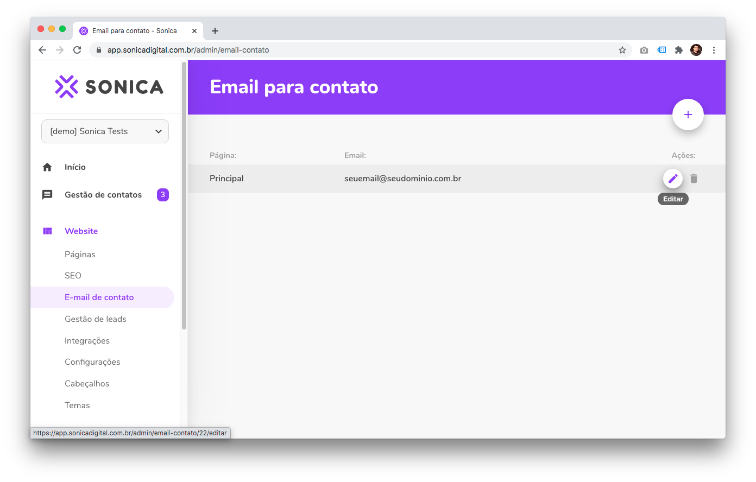Open the Extensions puzzle piece menu
This screenshot has height=482, width=756.
coord(679,50)
